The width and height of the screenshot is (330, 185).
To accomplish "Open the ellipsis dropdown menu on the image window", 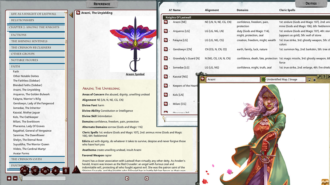I will (x=309, y=79).
